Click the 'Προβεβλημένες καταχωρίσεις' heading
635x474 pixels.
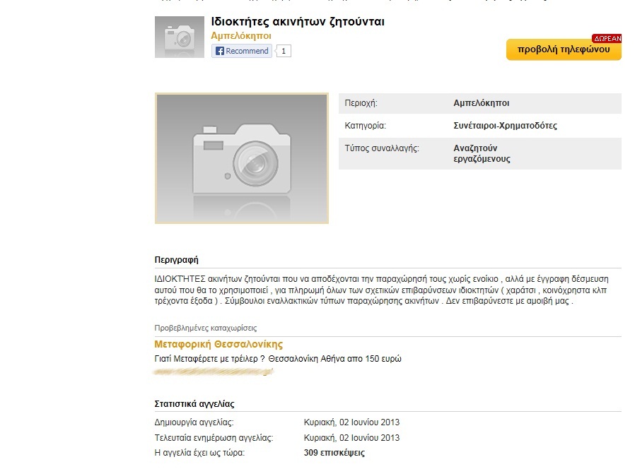(206, 328)
